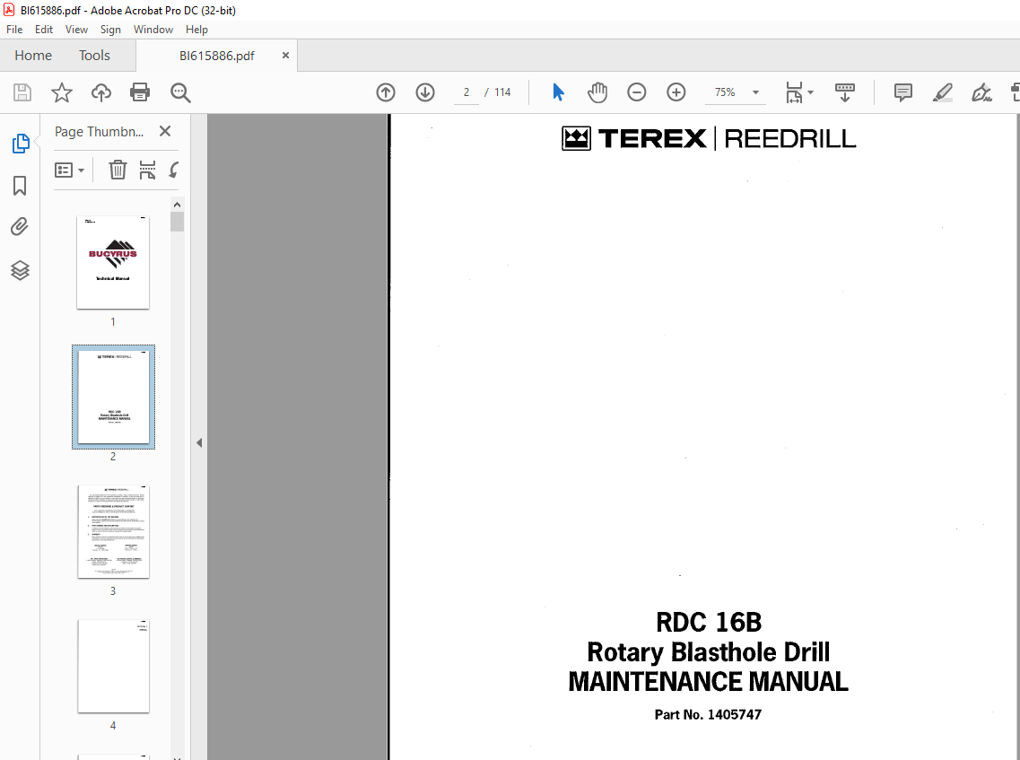This screenshot has width=1020, height=760.
Task: Collapse the navigation pane arrow
Action: pyautogui.click(x=199, y=443)
